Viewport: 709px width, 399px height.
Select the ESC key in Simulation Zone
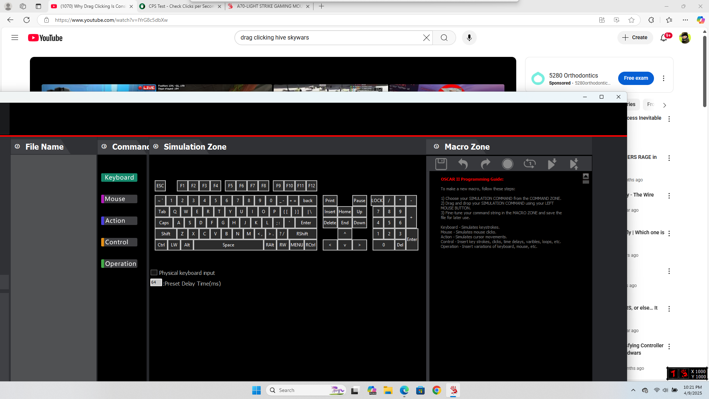pos(160,186)
